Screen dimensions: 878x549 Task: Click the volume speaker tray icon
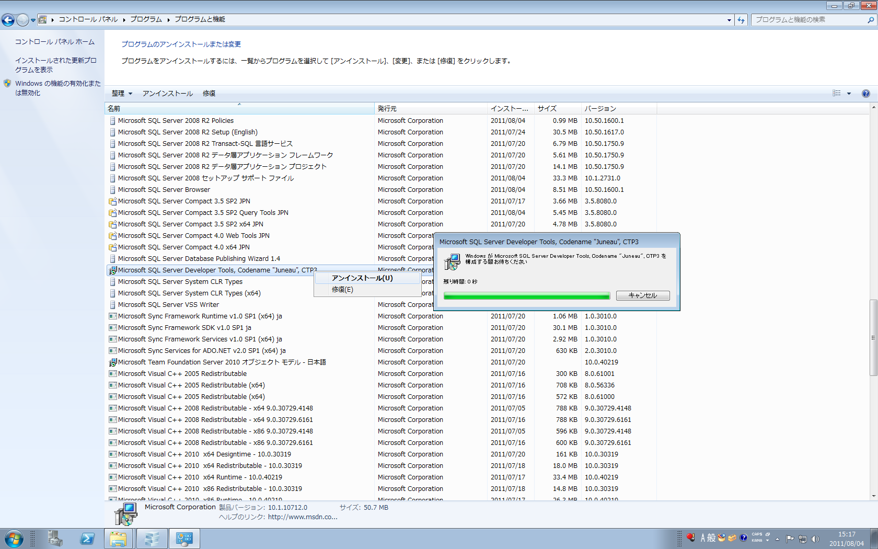click(815, 539)
